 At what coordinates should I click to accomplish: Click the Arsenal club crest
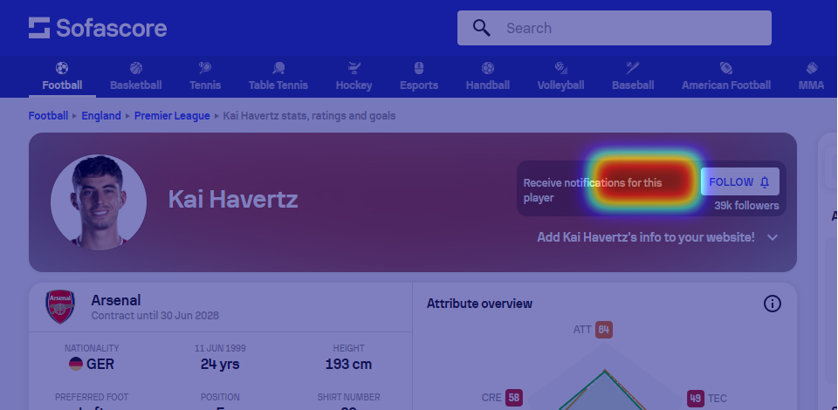click(x=60, y=307)
